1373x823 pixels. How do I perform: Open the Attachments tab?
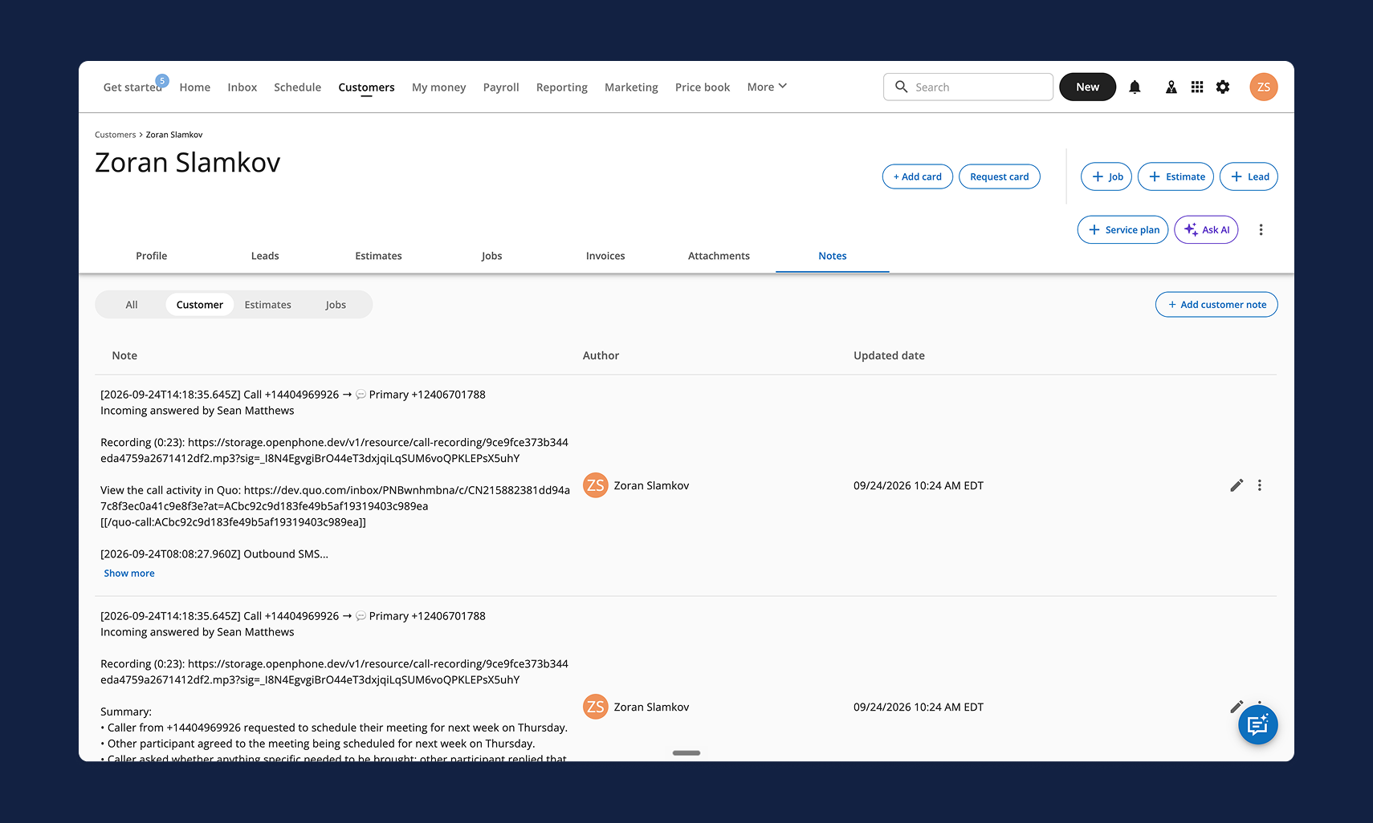(719, 256)
